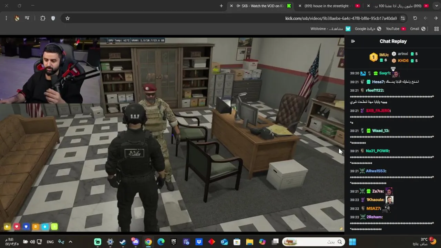Open Steam from taskbar
The height and width of the screenshot is (248, 441).
pyautogui.click(x=123, y=242)
